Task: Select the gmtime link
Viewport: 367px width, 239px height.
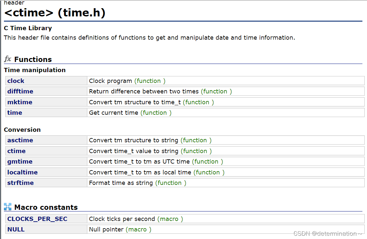Action: click(19, 161)
